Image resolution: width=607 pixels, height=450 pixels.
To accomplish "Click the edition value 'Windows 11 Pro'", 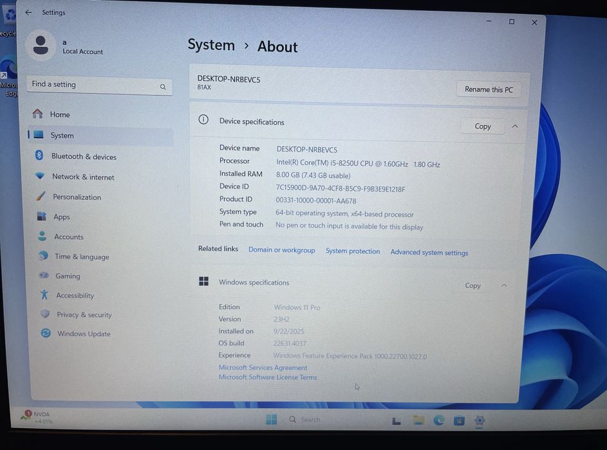I will (x=297, y=307).
